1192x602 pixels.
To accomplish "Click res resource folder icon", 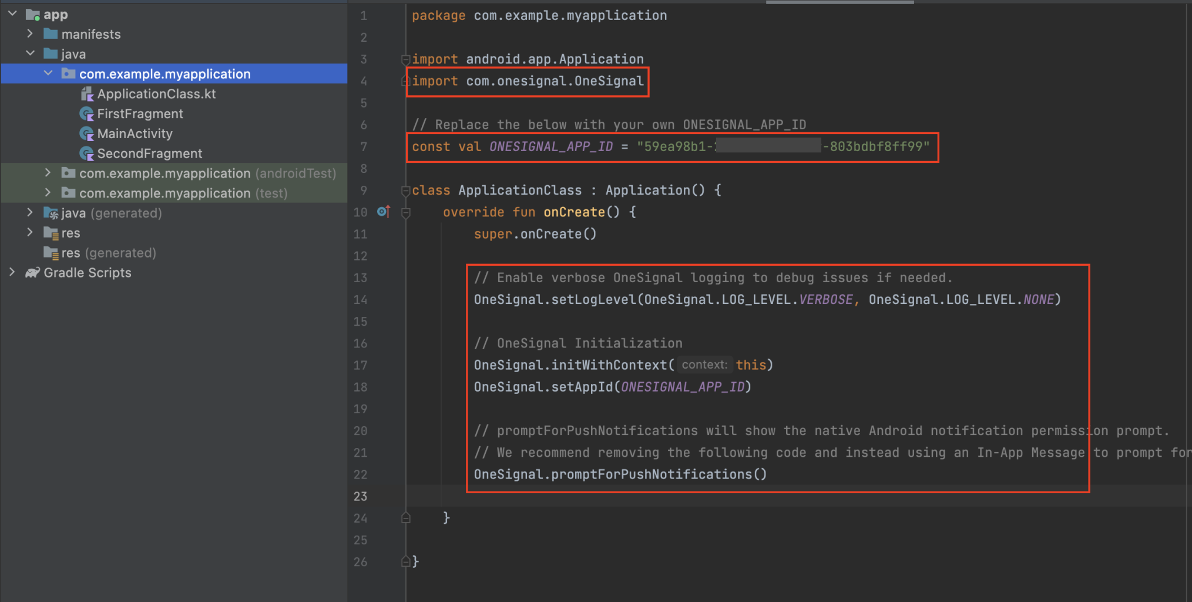I will (51, 233).
